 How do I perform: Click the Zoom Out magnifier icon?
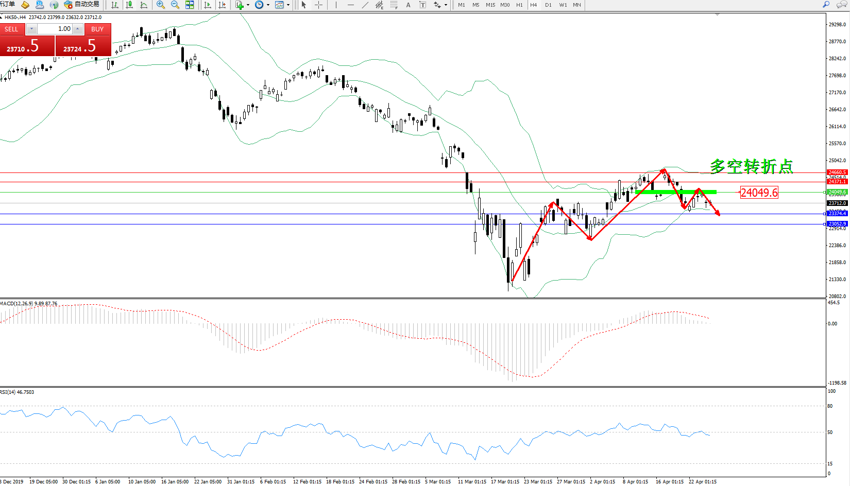coord(175,5)
